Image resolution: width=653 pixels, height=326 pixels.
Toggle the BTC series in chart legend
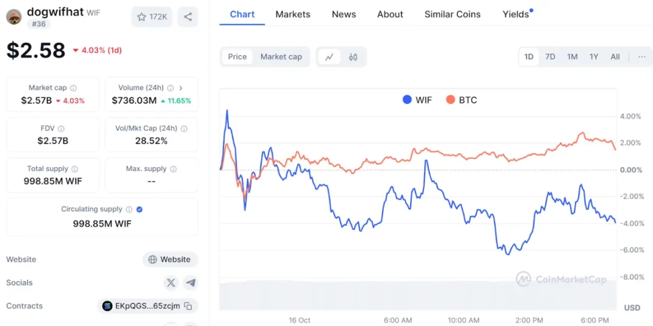tap(461, 100)
